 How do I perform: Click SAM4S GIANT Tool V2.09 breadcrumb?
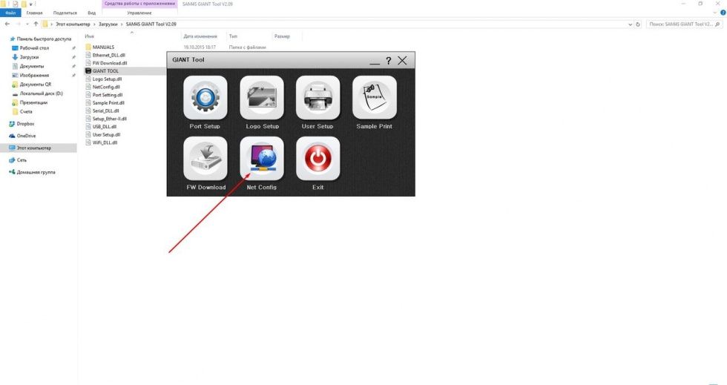[151, 24]
